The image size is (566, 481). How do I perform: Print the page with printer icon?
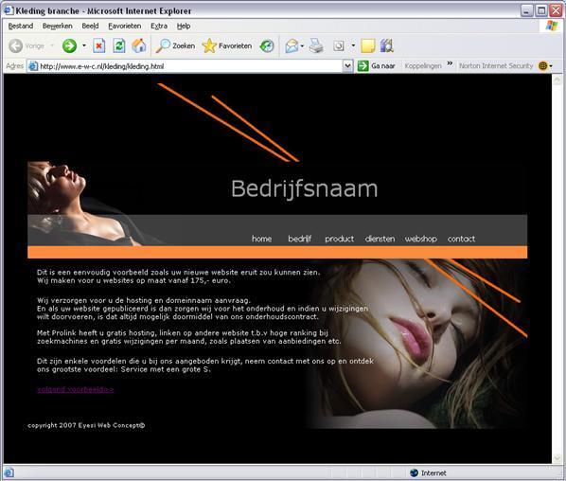tap(316, 45)
